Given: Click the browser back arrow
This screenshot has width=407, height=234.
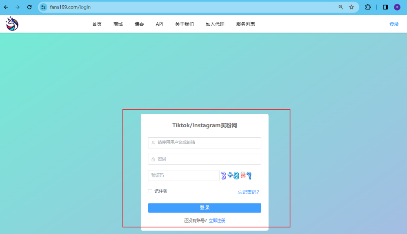Looking at the screenshot, I should 6,7.
